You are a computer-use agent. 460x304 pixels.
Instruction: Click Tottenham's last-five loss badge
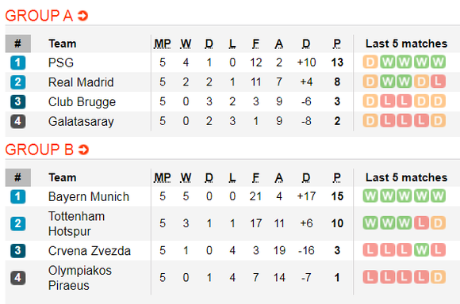pos(421,223)
